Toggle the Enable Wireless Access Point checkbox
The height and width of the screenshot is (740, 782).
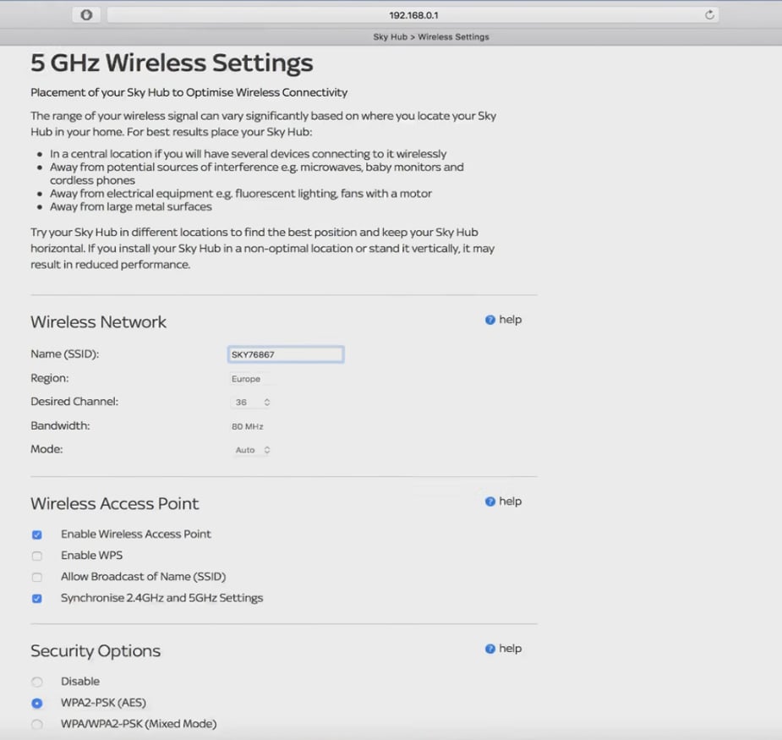click(x=37, y=535)
